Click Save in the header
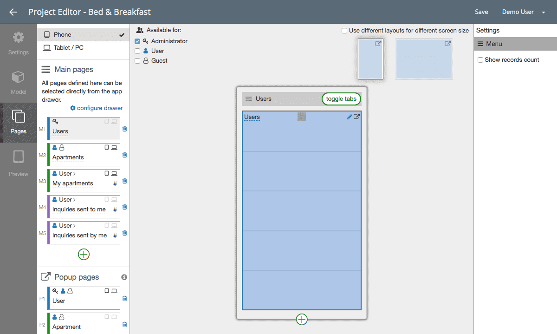 point(481,12)
